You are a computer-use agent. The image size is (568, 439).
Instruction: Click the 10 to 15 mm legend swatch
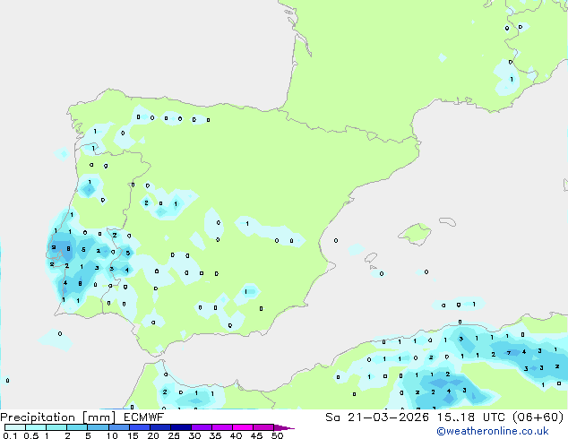(x=119, y=427)
